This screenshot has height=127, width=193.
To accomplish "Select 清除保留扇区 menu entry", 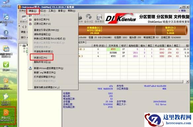I will 42,34.
